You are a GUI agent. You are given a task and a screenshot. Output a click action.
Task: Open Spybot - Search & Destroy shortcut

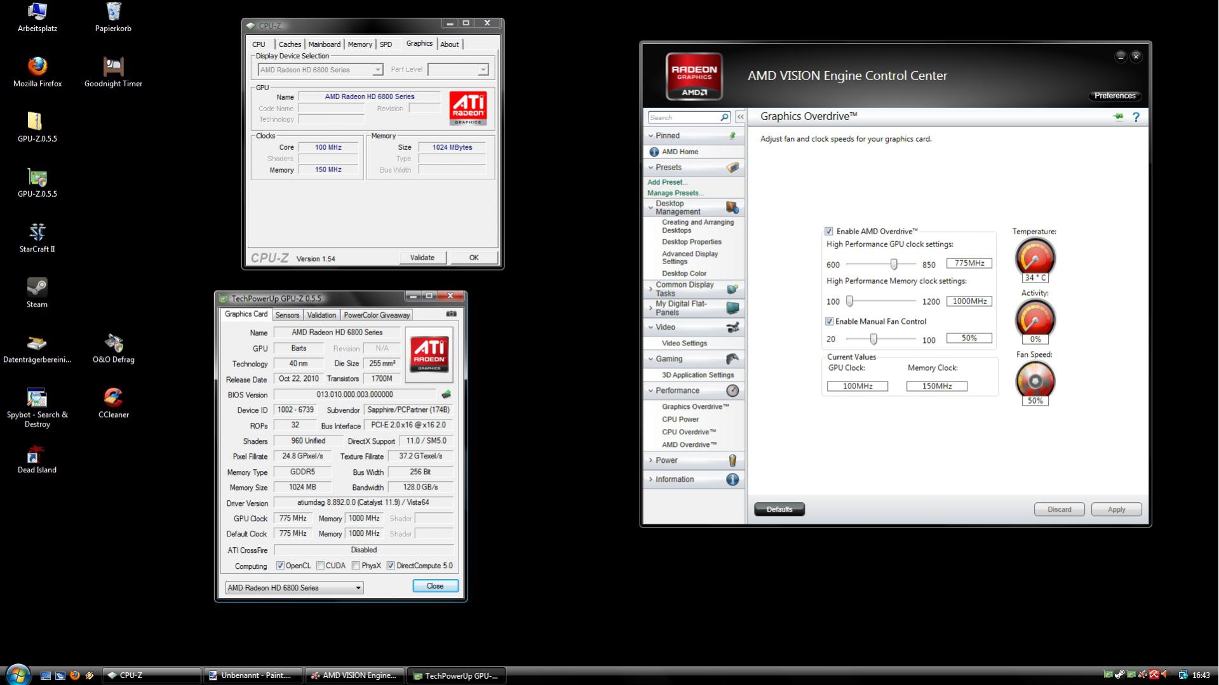tap(37, 408)
